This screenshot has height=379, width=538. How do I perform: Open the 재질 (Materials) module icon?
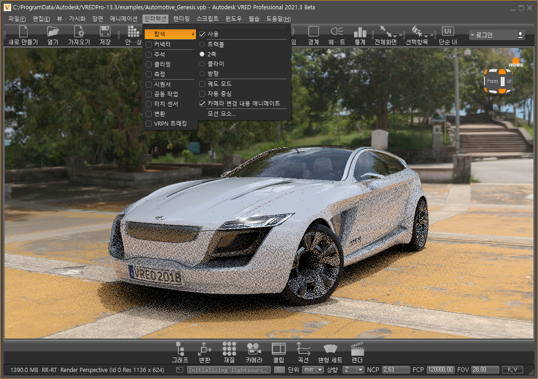pyautogui.click(x=229, y=349)
